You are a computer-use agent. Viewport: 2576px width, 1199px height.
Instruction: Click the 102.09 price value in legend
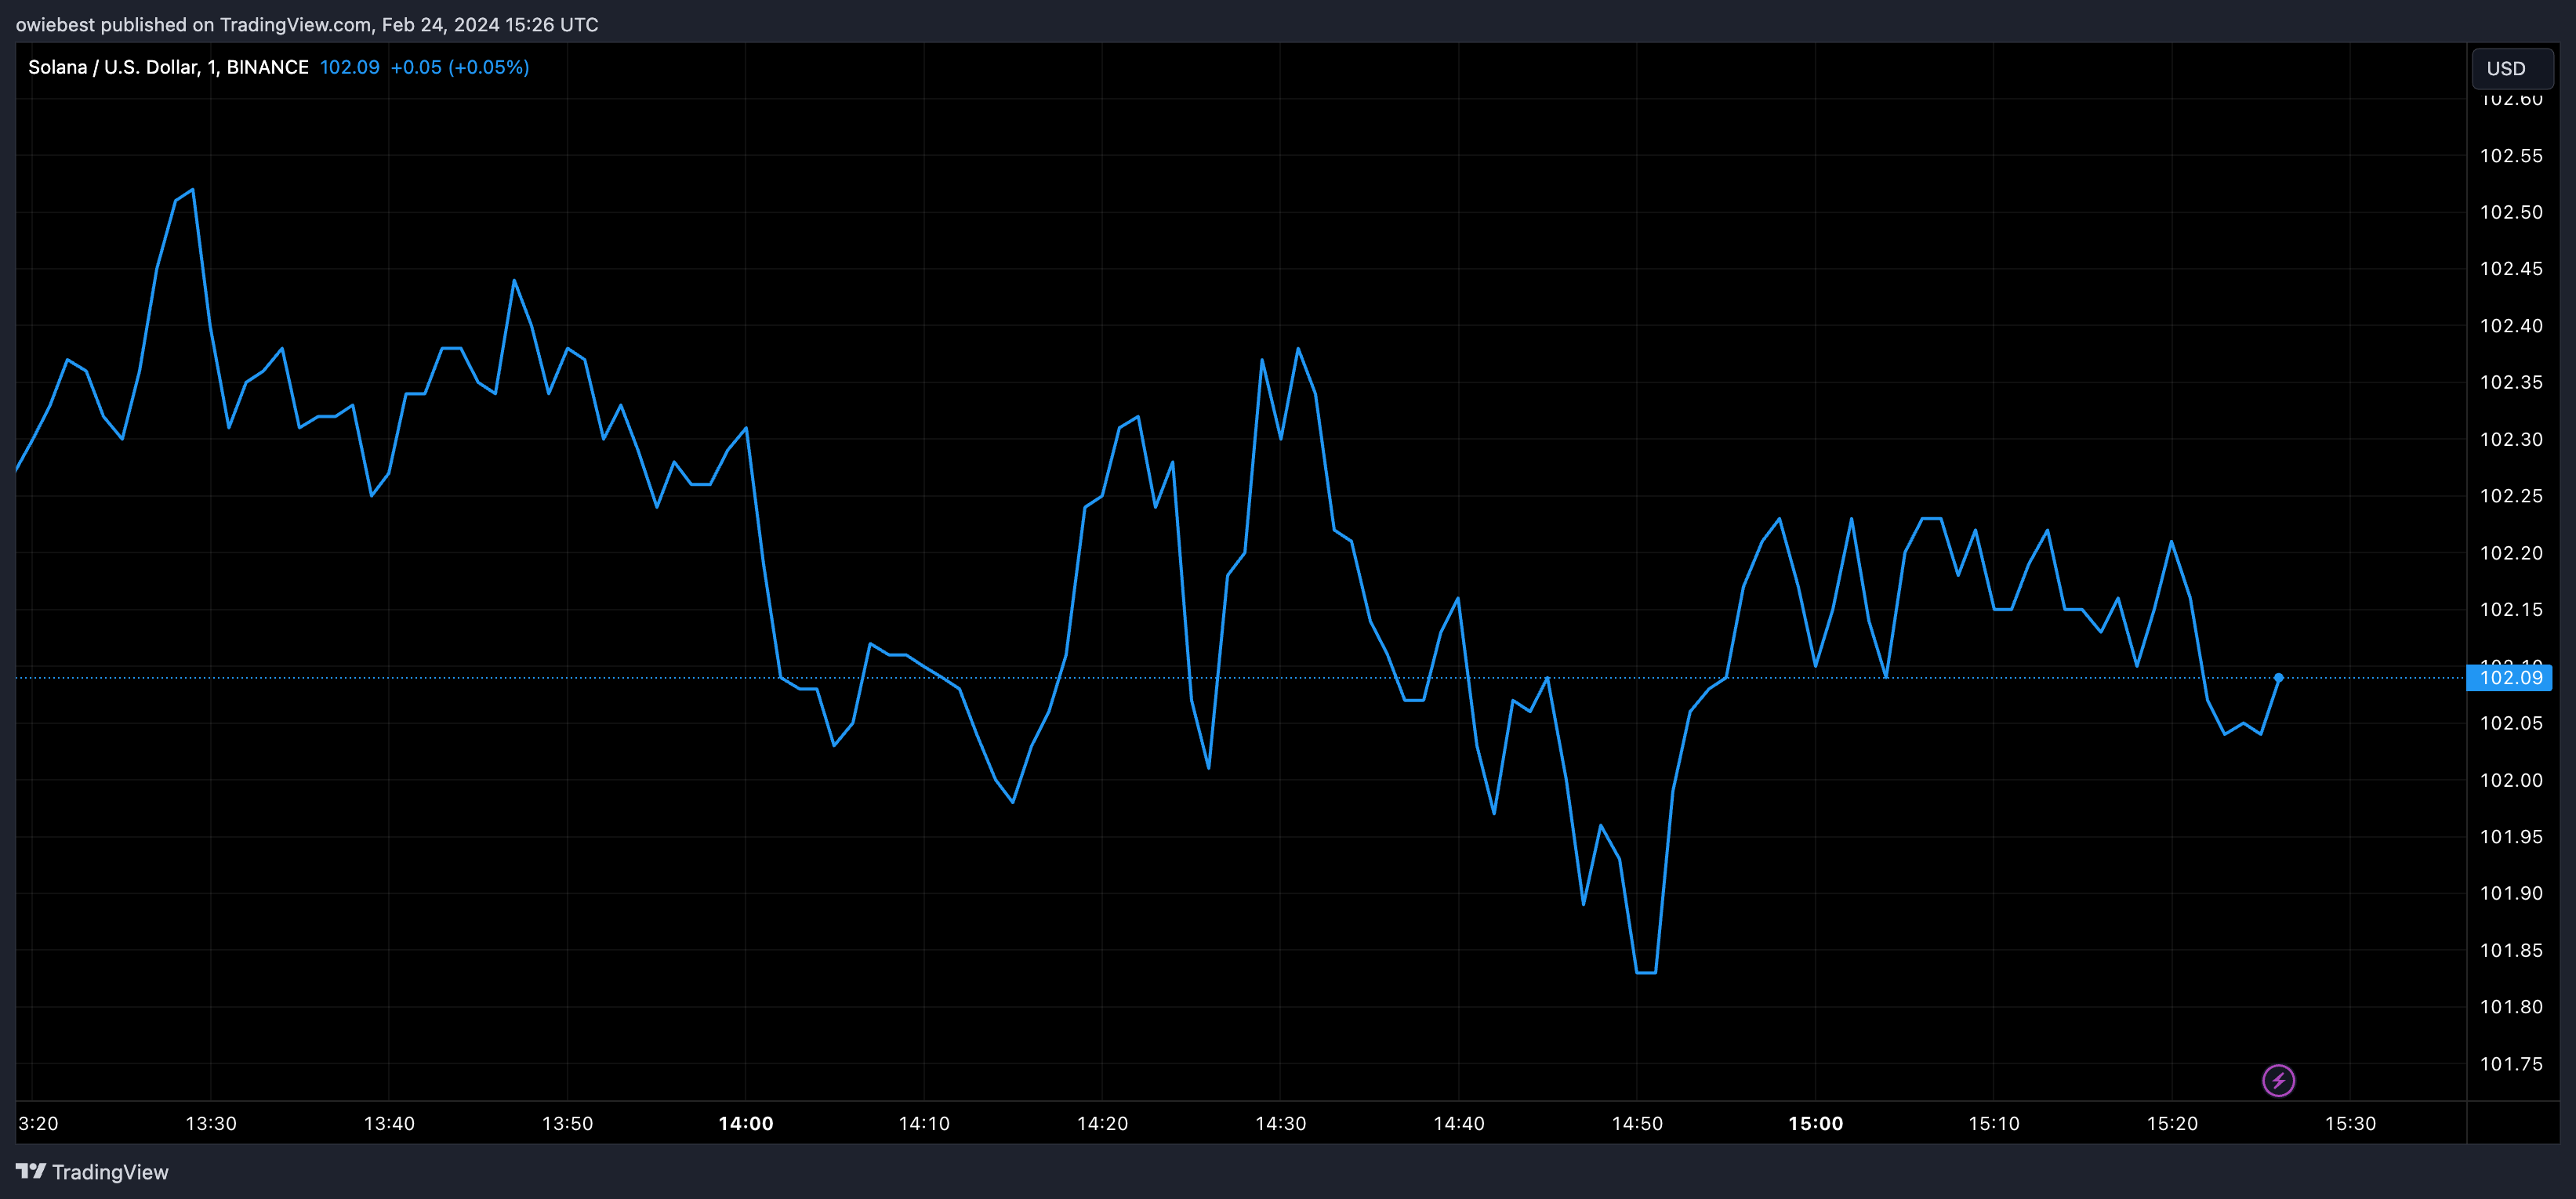(x=349, y=67)
